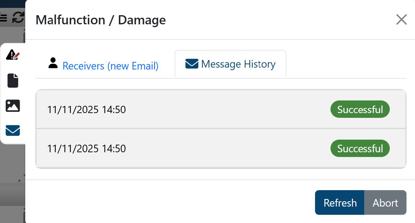
Task: Open the document file section in sidebar
Action: pyautogui.click(x=13, y=81)
